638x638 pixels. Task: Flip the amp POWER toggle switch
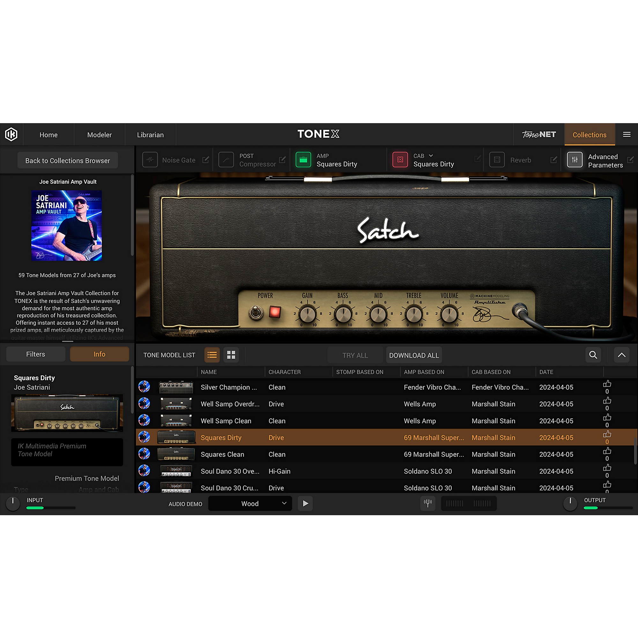pyautogui.click(x=256, y=312)
